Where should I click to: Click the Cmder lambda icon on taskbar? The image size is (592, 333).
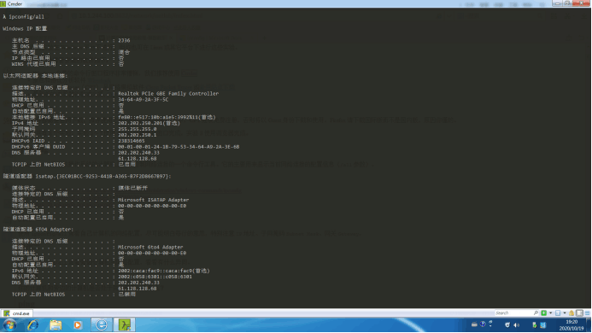coord(125,324)
